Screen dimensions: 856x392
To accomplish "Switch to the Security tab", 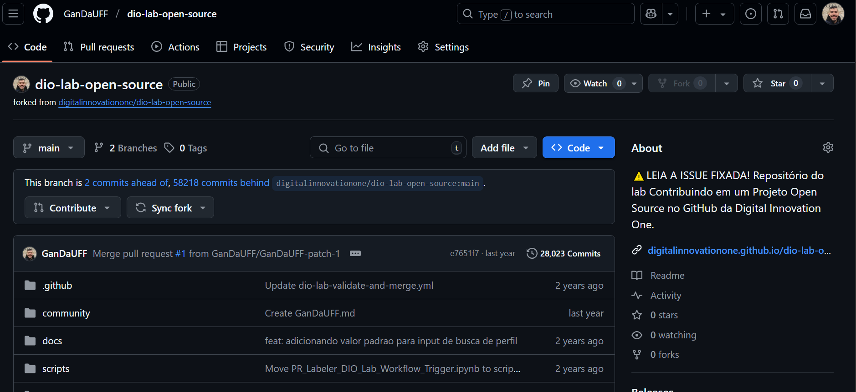I will pos(309,47).
